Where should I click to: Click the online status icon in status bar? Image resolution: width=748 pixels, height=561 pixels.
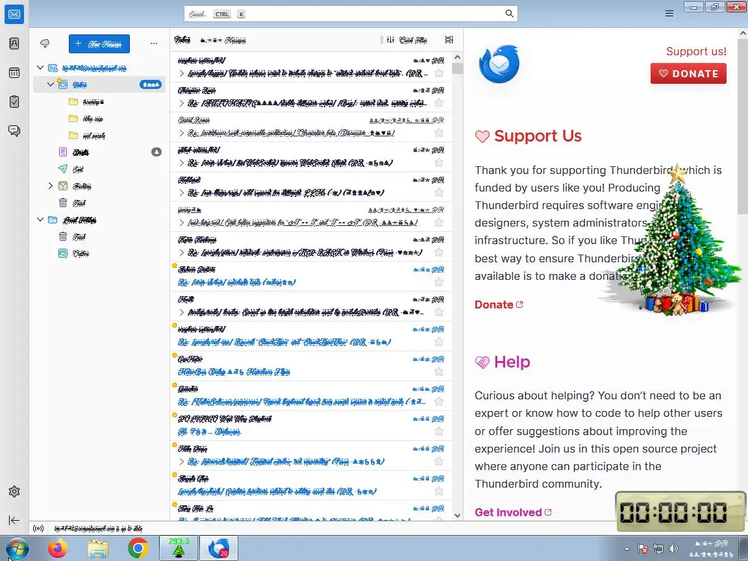(x=38, y=528)
